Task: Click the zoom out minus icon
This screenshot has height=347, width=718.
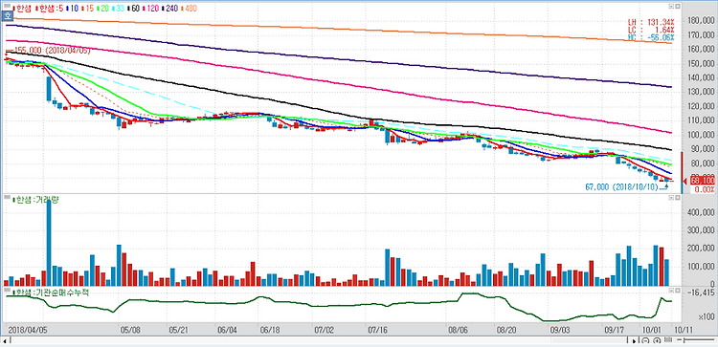Action: pos(645,341)
